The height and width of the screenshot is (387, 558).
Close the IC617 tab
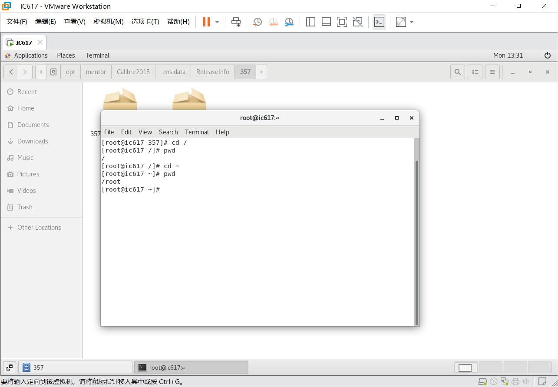40,42
